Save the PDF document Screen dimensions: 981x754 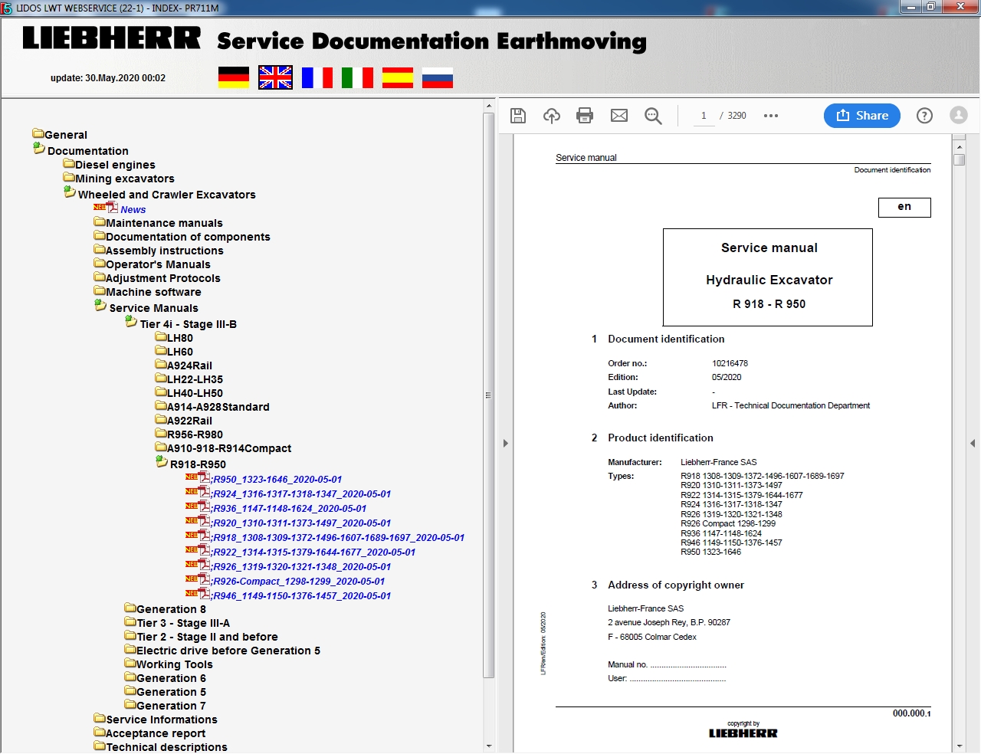tap(517, 116)
